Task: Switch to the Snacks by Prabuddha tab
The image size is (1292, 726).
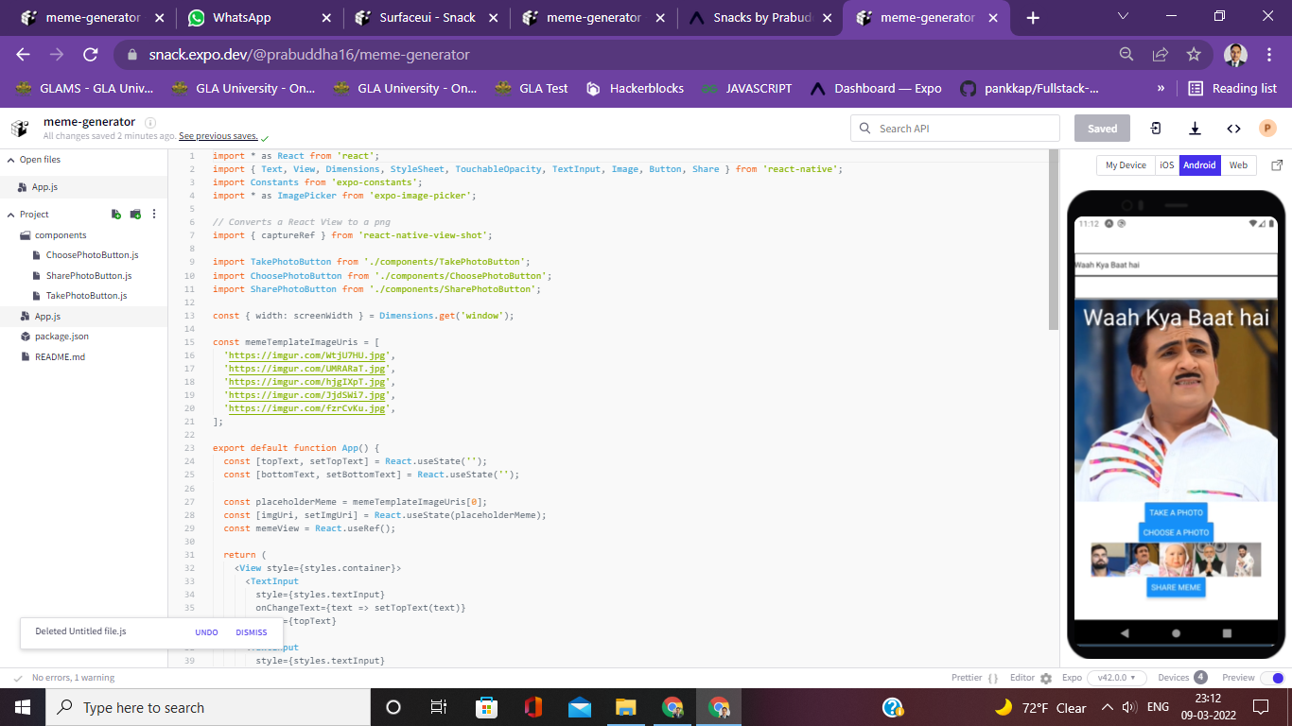Action: (757, 16)
